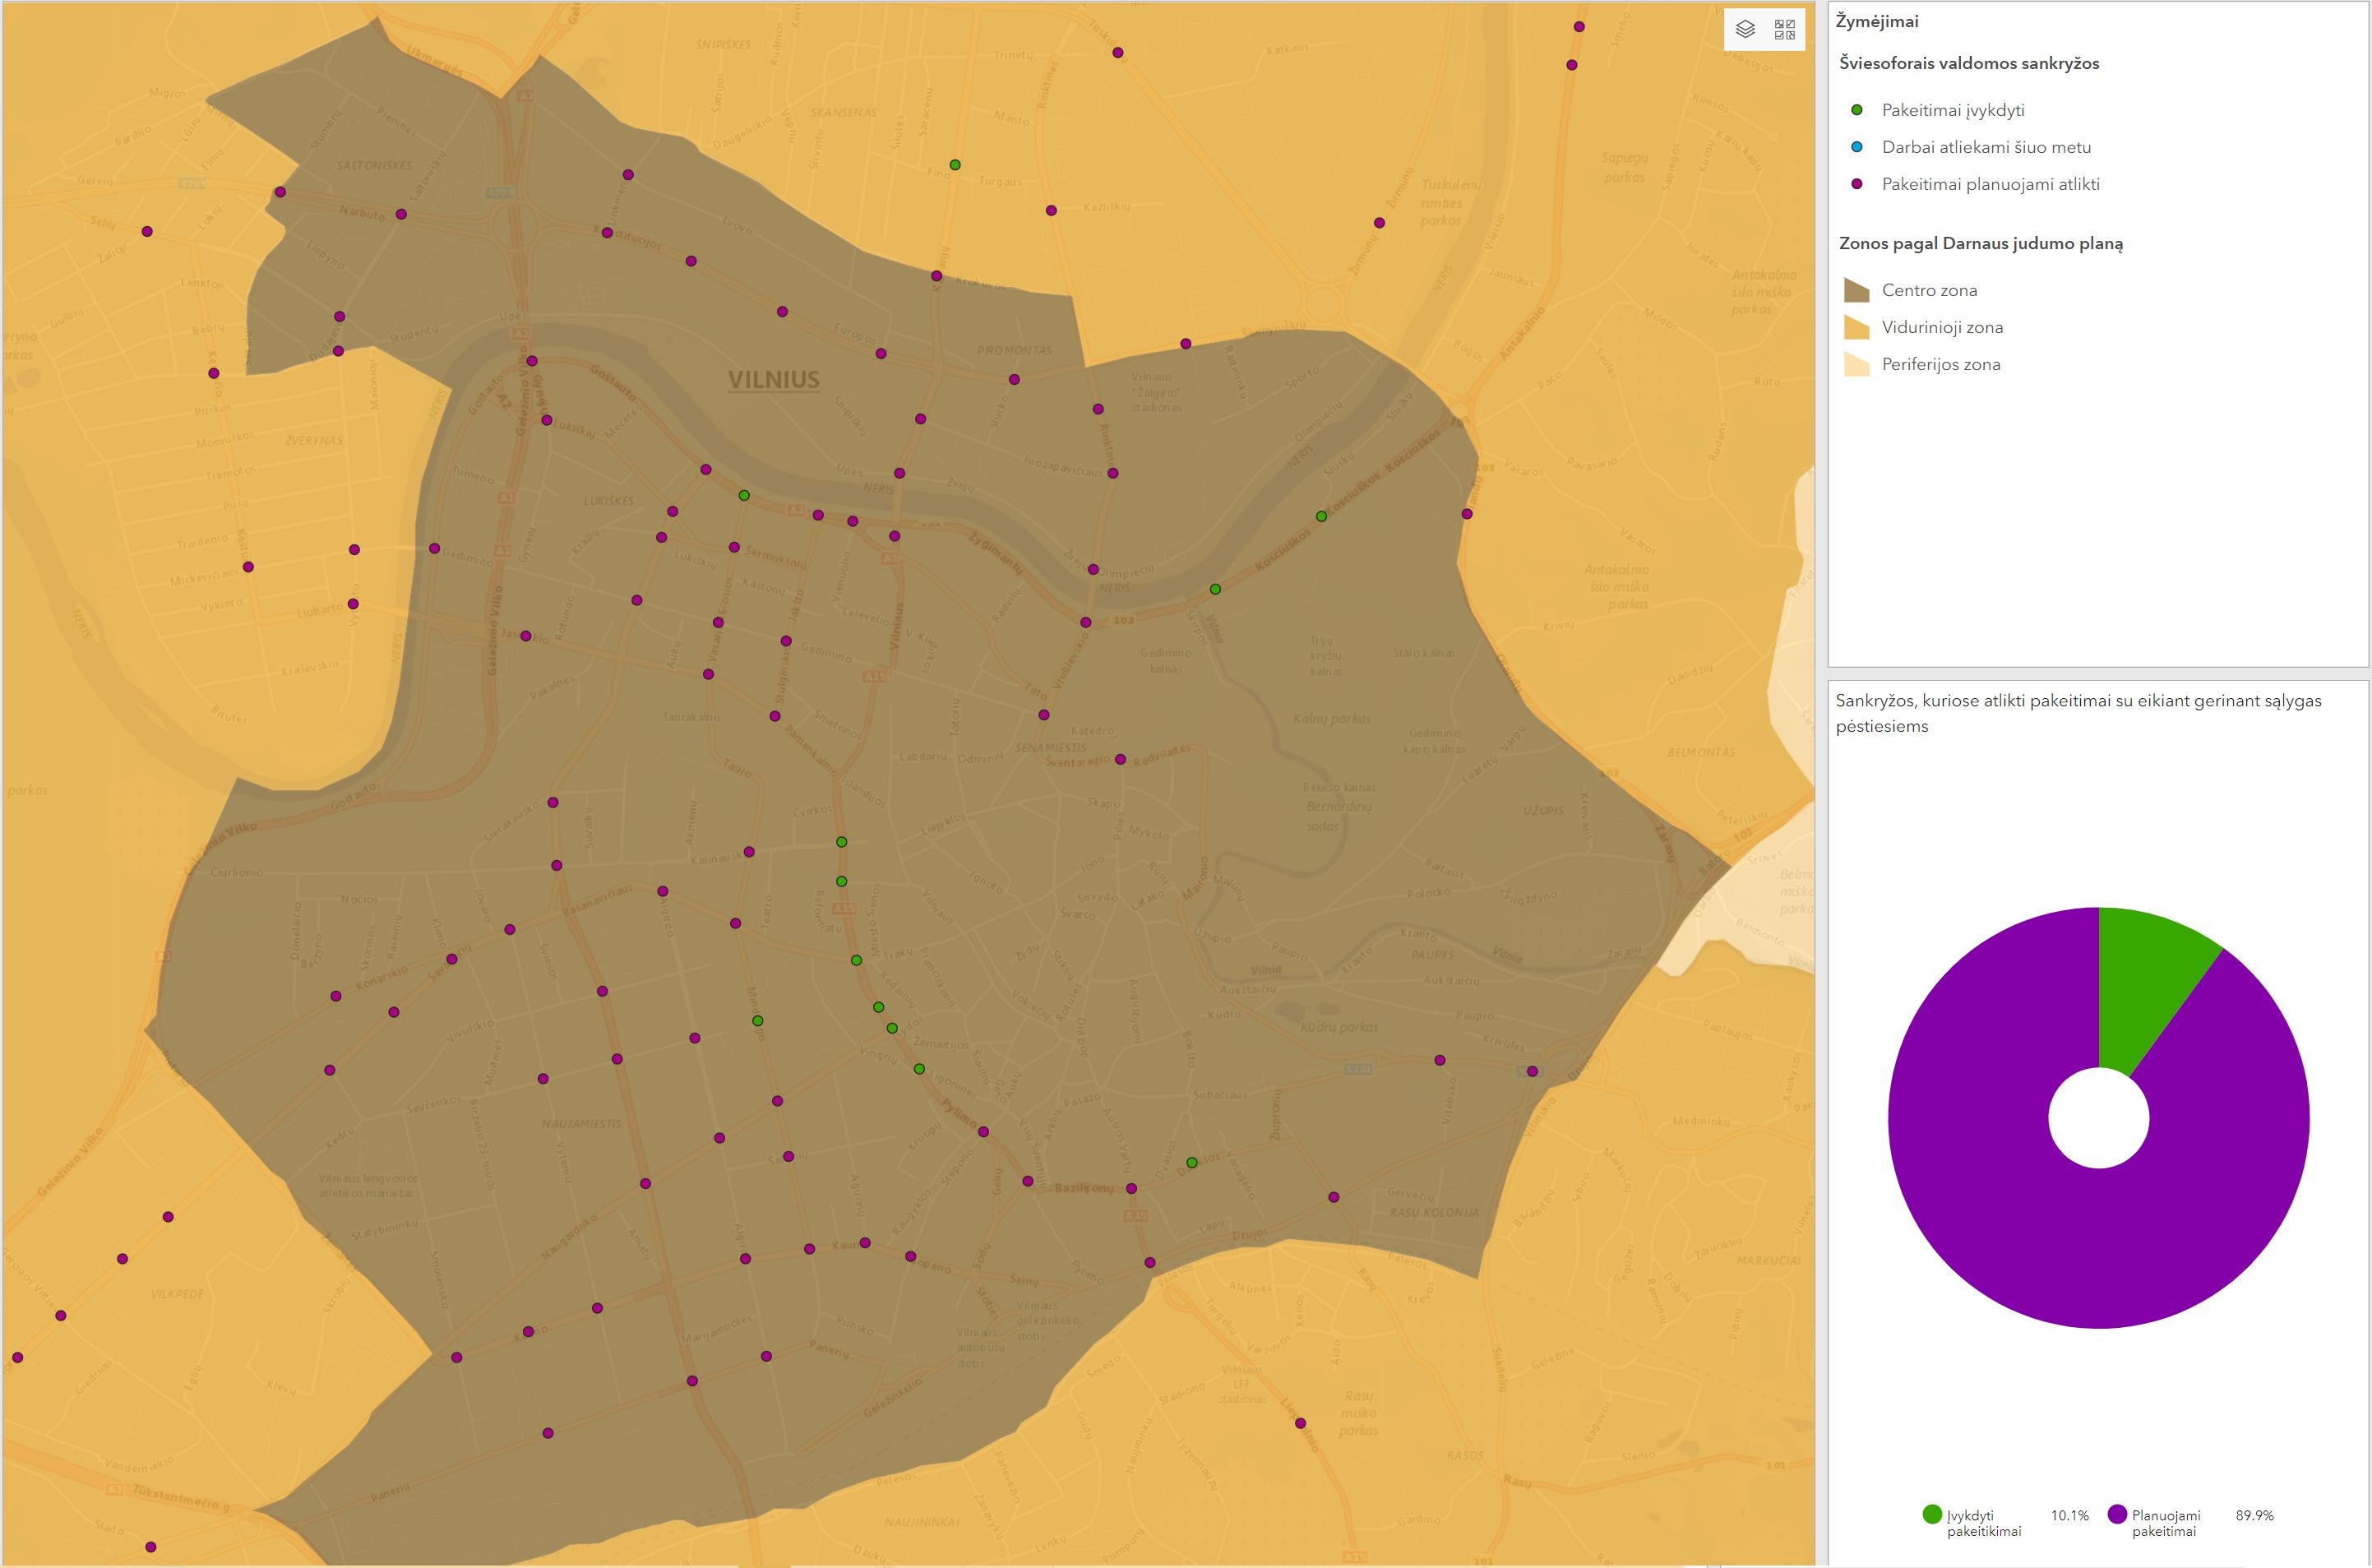Click the Centro zona brown swatch
The width and height of the screenshot is (2372, 1568).
(1857, 291)
